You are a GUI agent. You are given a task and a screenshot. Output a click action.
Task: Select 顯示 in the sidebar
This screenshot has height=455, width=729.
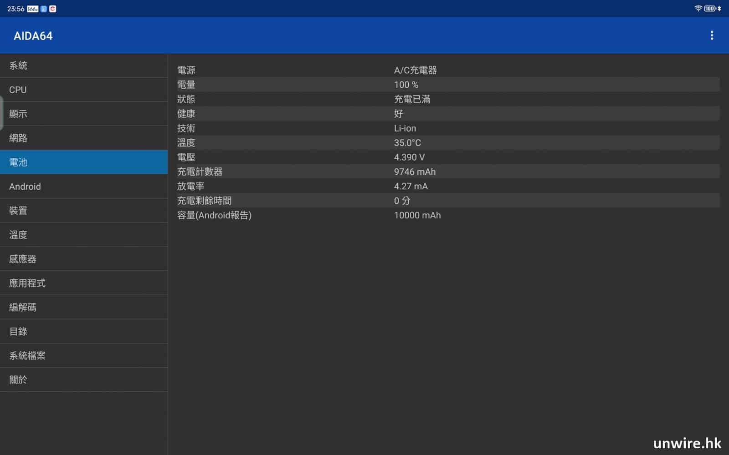[84, 114]
